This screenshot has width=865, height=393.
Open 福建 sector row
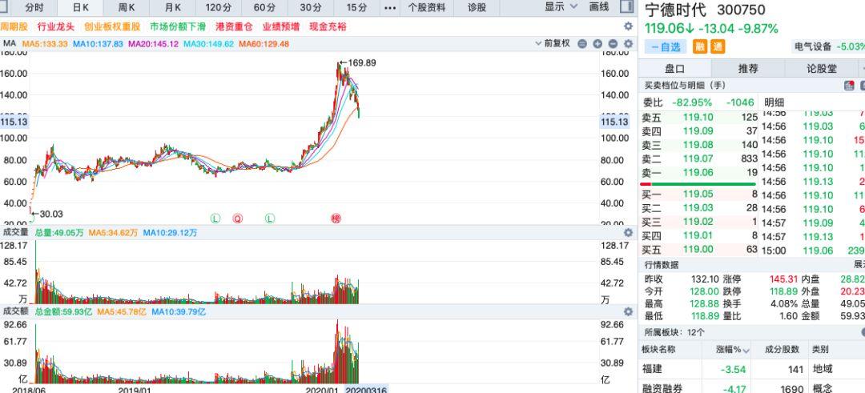[x=752, y=369]
